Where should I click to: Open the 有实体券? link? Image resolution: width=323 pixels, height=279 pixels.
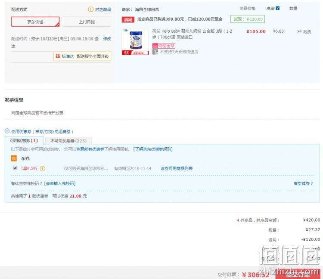coord(303,183)
